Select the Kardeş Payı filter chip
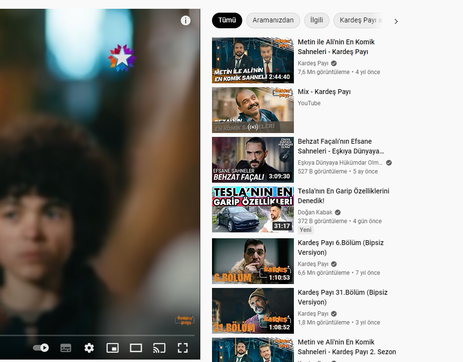The height and width of the screenshot is (362, 463). pos(358,20)
